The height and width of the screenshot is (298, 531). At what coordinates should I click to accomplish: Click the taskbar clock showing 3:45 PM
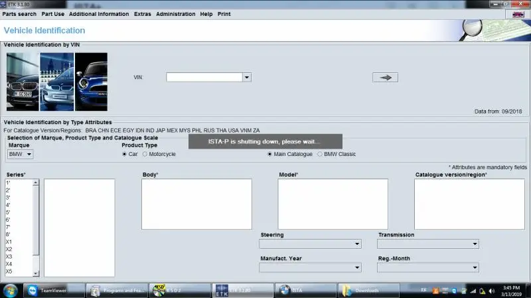pyautogui.click(x=511, y=291)
